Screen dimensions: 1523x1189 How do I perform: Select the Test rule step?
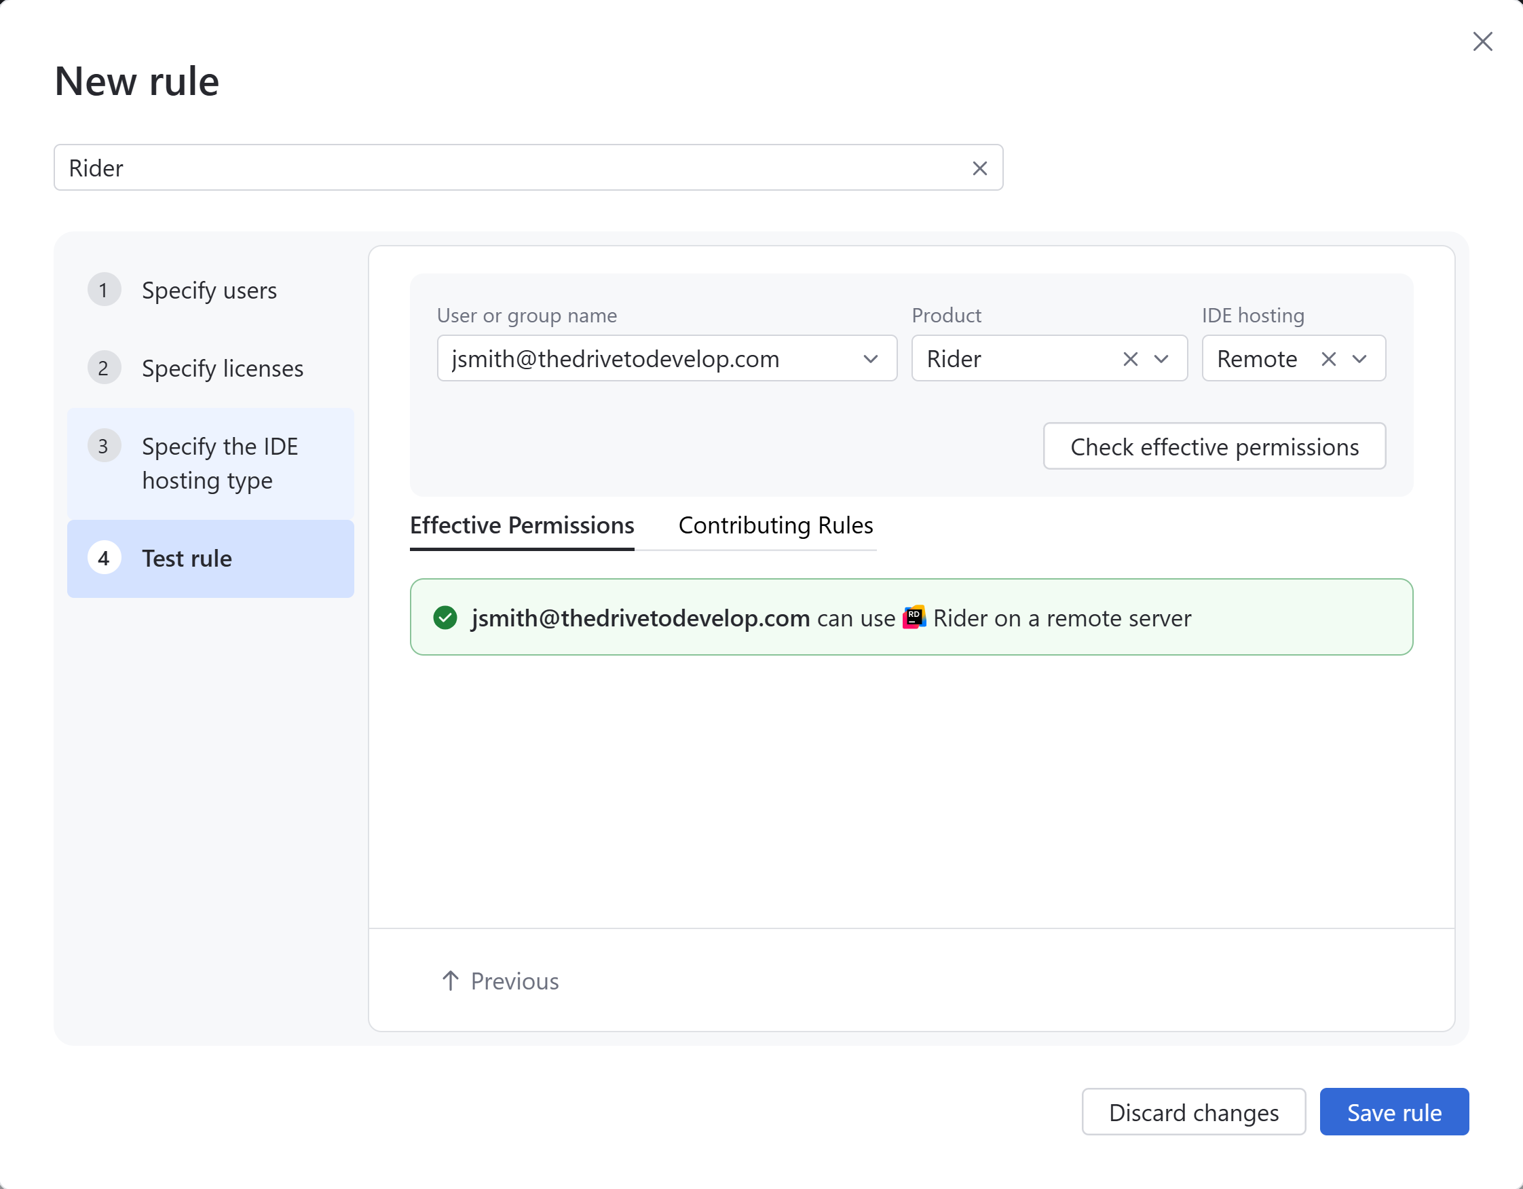point(210,559)
